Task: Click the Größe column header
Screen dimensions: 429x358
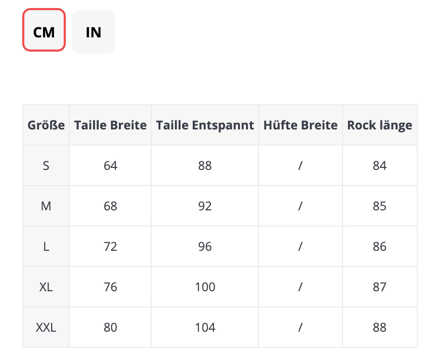Action: click(46, 125)
